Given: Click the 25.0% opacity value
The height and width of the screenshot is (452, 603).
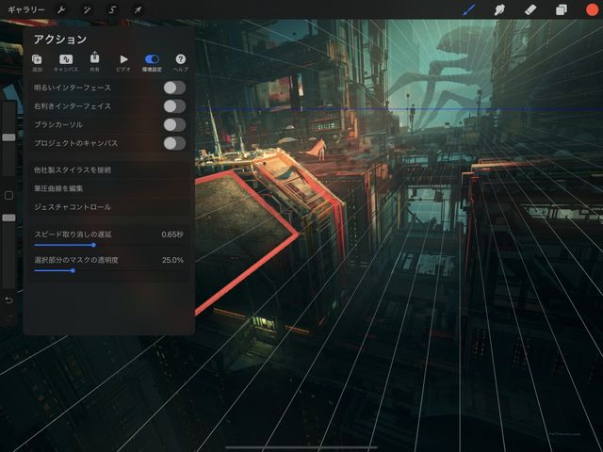Looking at the screenshot, I should (x=172, y=260).
